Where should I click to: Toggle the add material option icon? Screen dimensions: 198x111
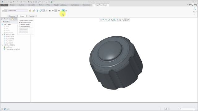[x=41, y=11]
